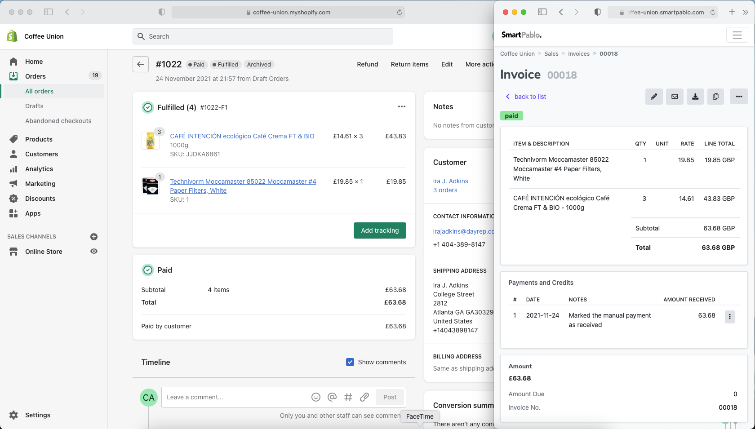Click the Online Store shop icon

[13, 252]
